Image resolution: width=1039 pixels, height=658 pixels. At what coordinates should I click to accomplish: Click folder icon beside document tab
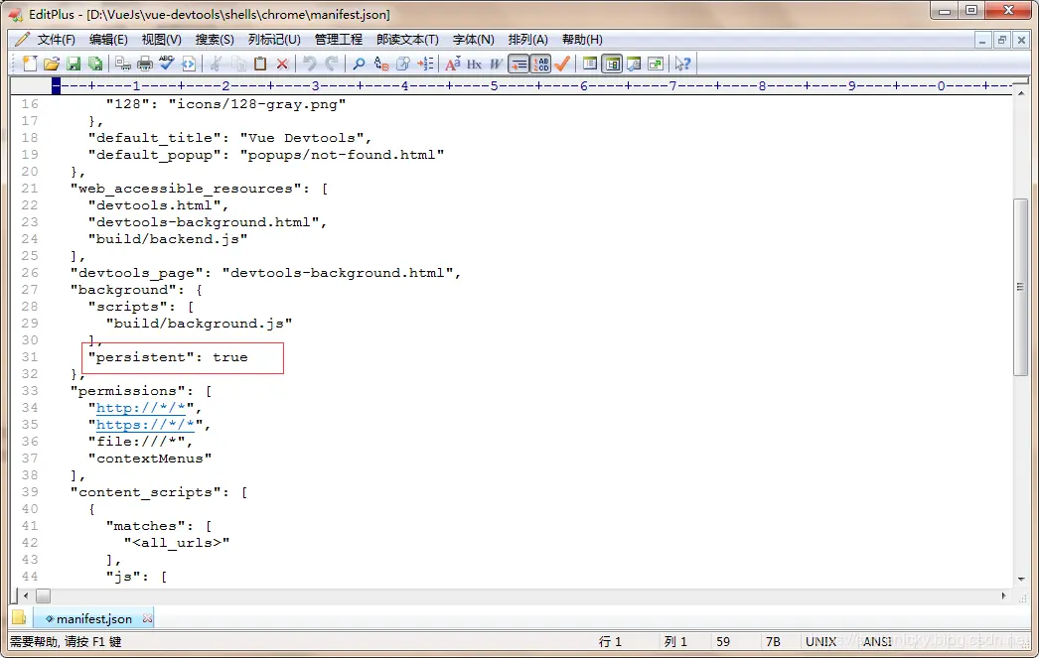(19, 617)
